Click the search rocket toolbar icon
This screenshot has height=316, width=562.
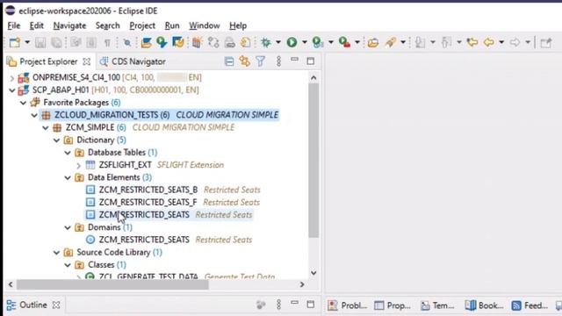(390, 42)
